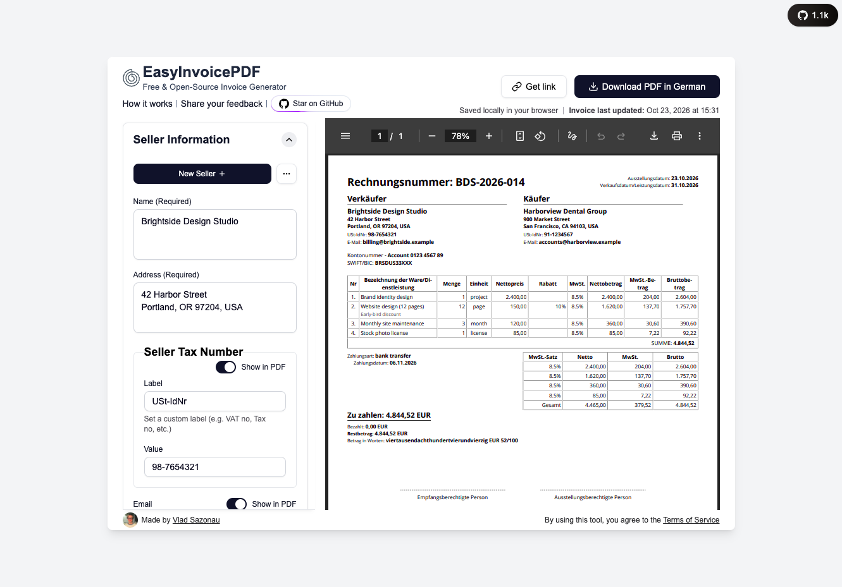842x587 pixels.
Task: Zoom out of the PDF preview
Action: 432,136
